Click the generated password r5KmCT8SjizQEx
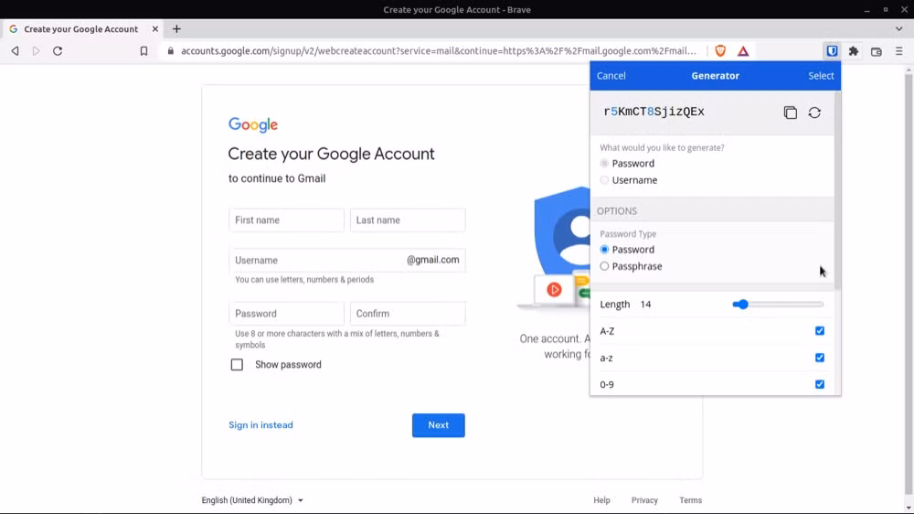Image resolution: width=914 pixels, height=514 pixels. click(x=654, y=112)
